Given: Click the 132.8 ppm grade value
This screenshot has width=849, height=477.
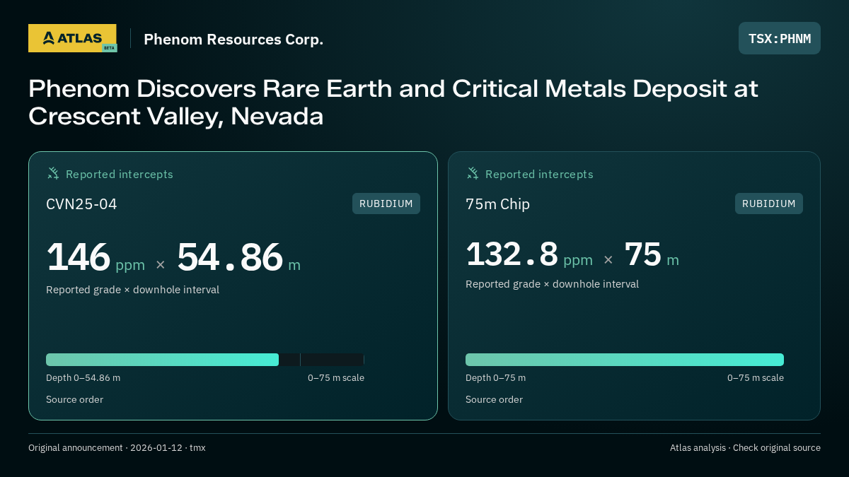Looking at the screenshot, I should (529, 254).
